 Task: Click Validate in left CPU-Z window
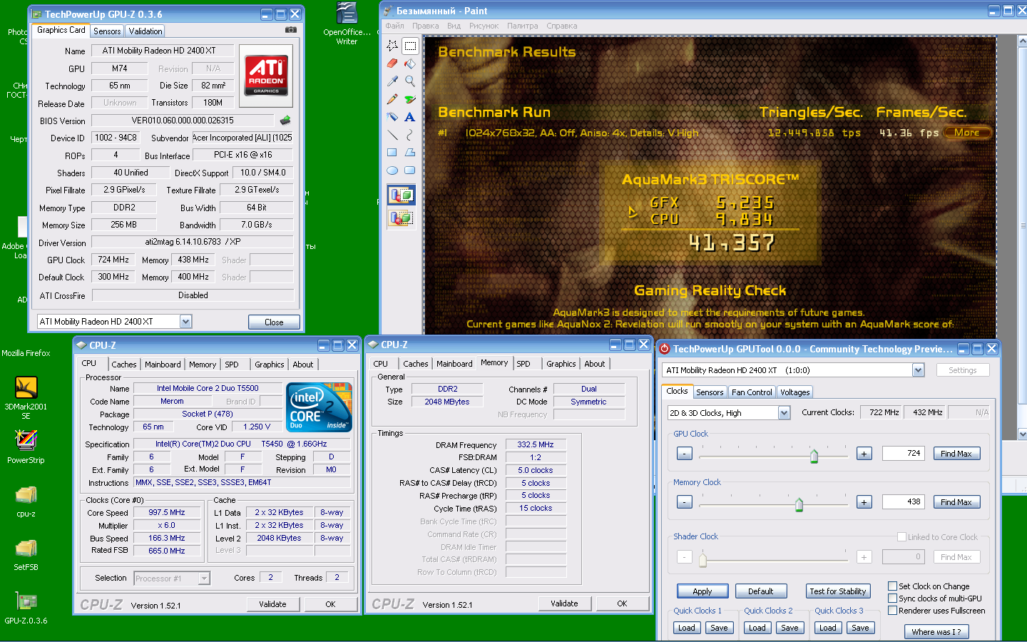(272, 604)
